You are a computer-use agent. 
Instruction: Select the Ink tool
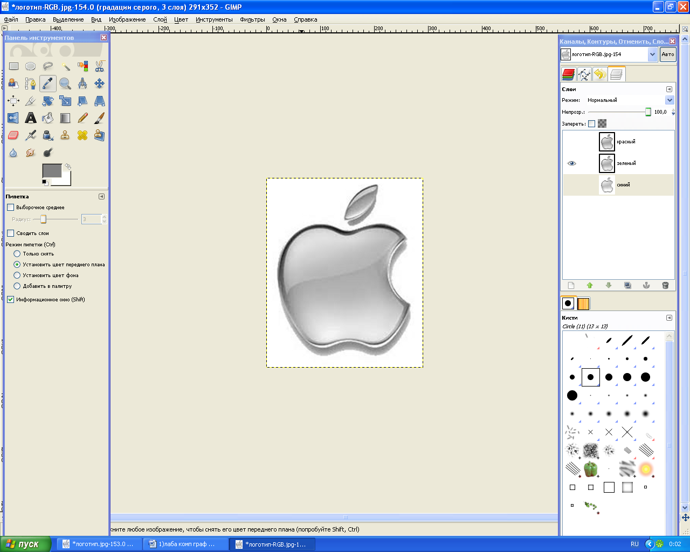coord(48,135)
